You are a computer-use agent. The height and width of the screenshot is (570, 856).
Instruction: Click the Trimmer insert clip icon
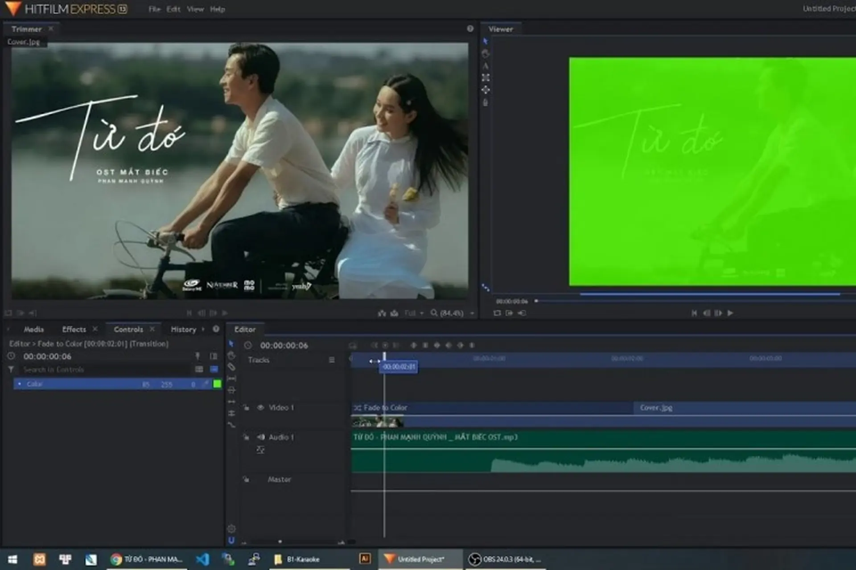coord(382,313)
